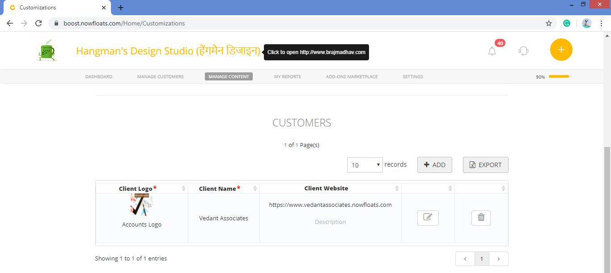Select the Vedant Associates name cell
Image resolution: width=611 pixels, height=273 pixels.
[224, 218]
